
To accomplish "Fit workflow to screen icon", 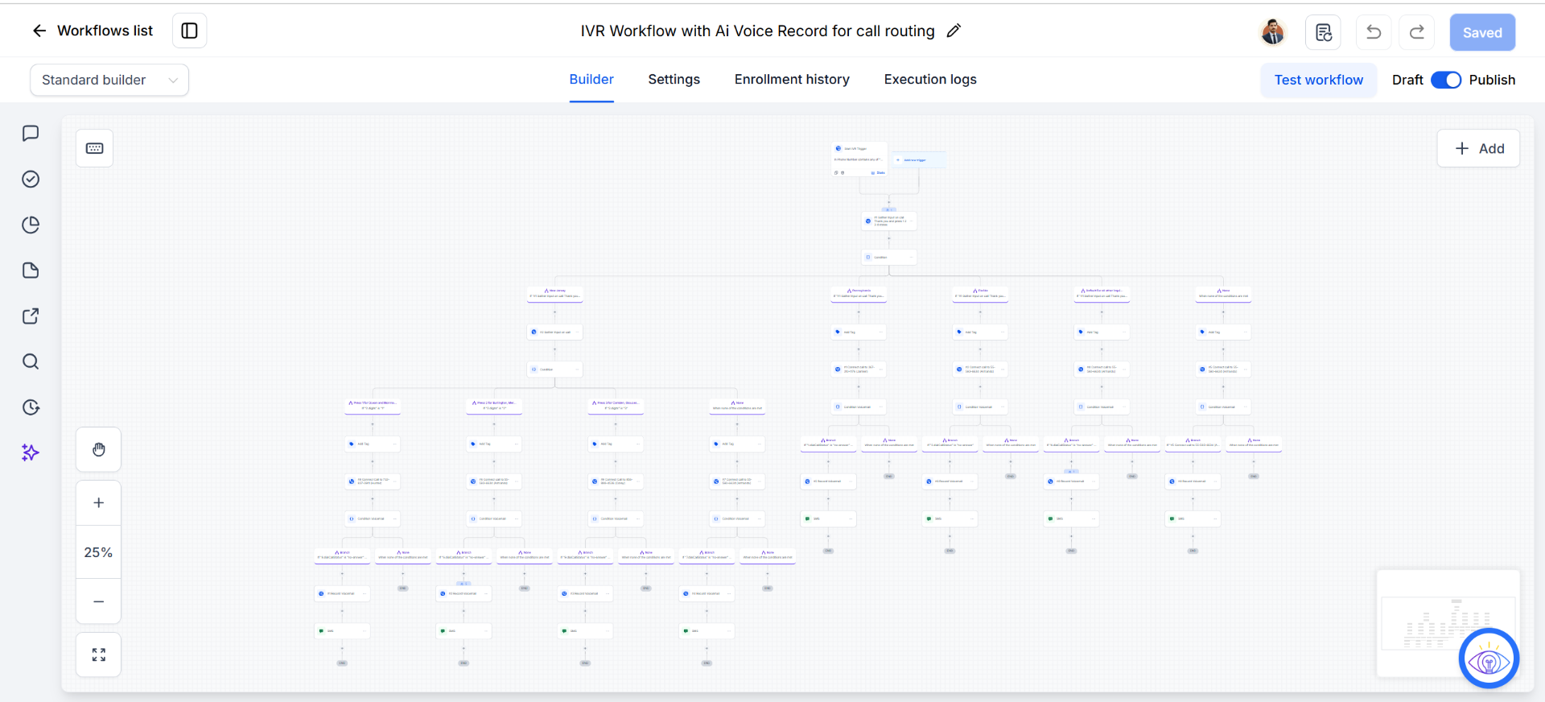I will [x=99, y=655].
